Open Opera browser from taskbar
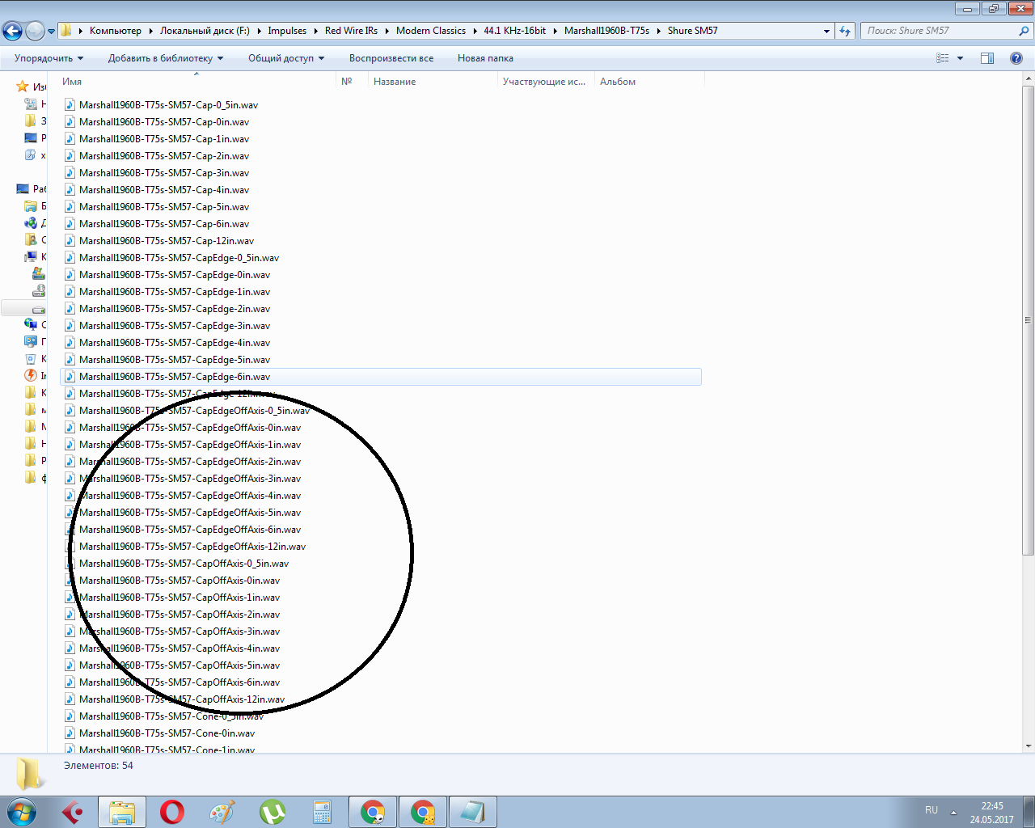Image resolution: width=1035 pixels, height=828 pixels. coord(172,812)
